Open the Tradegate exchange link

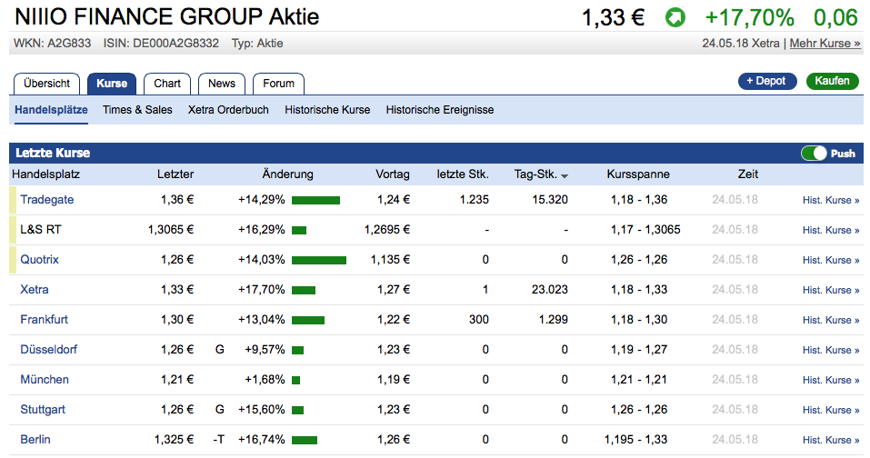(47, 200)
